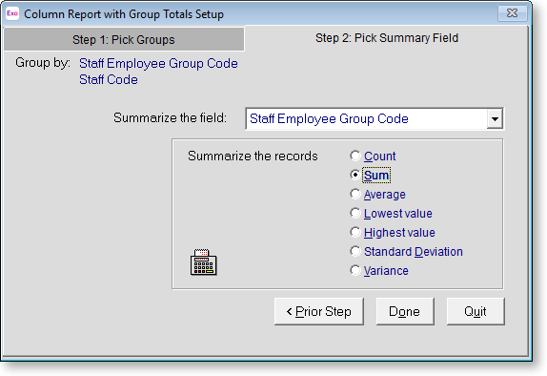Click the Staff Employee Group Code combo box
The image size is (547, 376).
(375, 118)
